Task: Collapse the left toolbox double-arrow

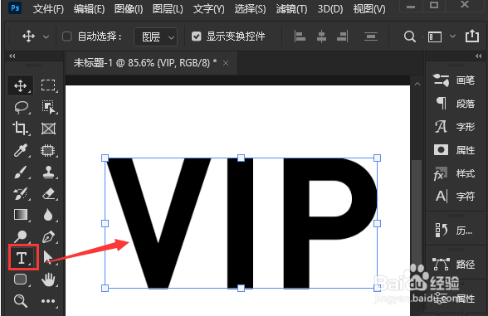Action: pos(12,56)
